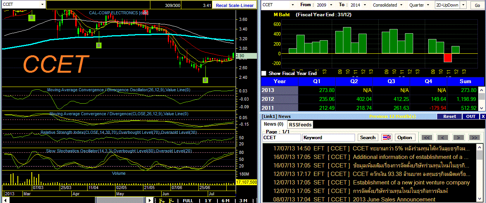Click the Volume indicator title

coord(119,173)
